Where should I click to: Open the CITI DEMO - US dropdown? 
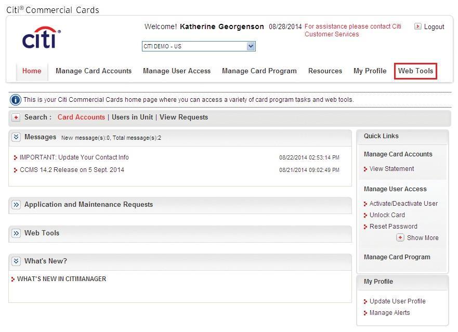coord(199,46)
